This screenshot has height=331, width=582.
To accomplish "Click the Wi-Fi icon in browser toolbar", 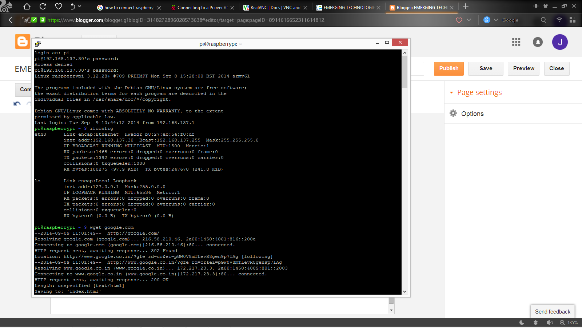I will (x=559, y=20).
